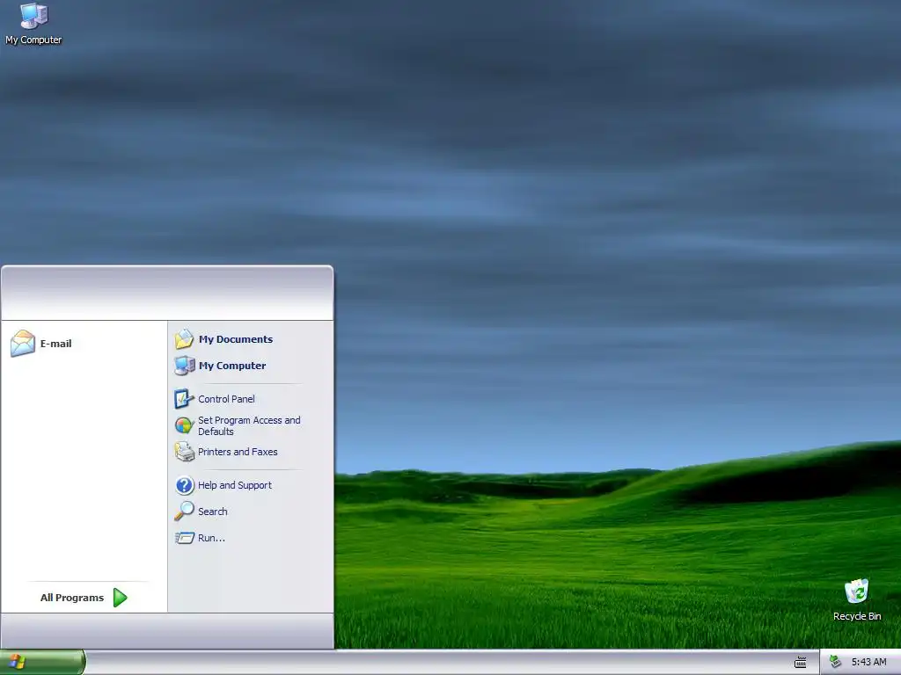901x675 pixels.
Task: Choose My Computer label in Start menu
Action: click(232, 366)
